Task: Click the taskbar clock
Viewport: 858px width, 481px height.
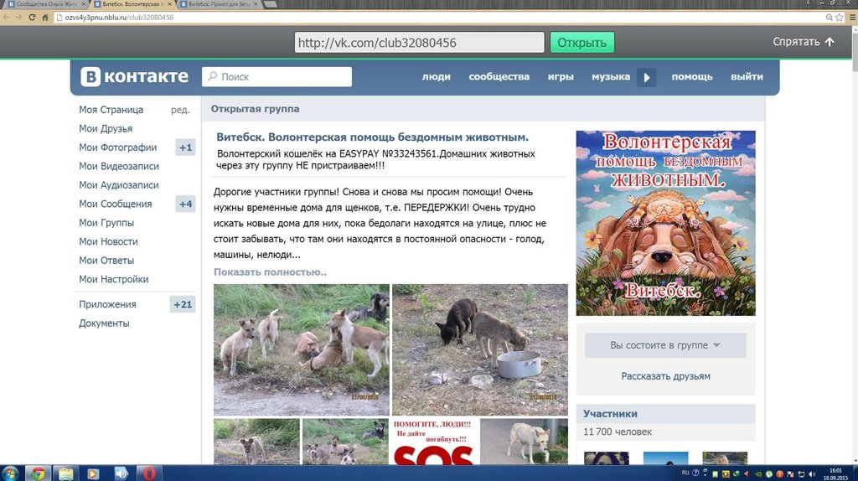Action: point(835,474)
